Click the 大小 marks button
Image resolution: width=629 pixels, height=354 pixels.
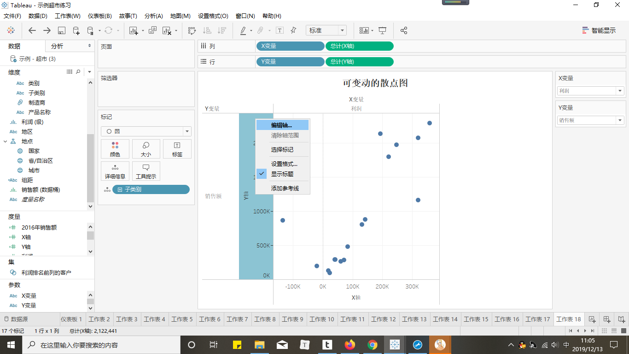[x=146, y=149]
